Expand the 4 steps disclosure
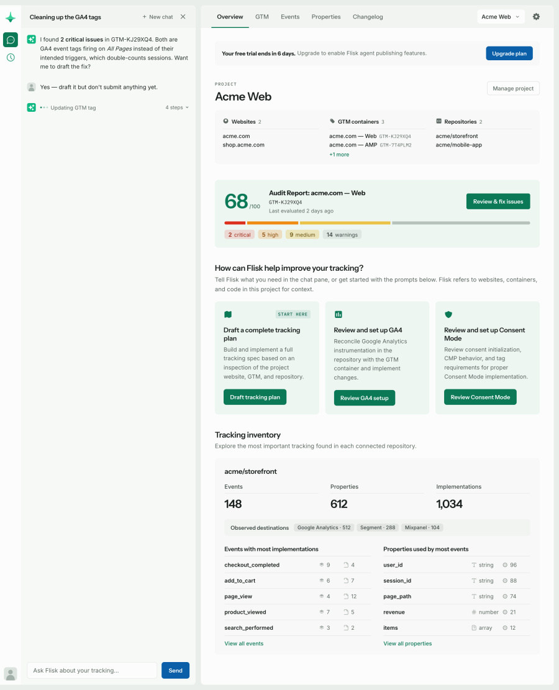 pos(177,107)
